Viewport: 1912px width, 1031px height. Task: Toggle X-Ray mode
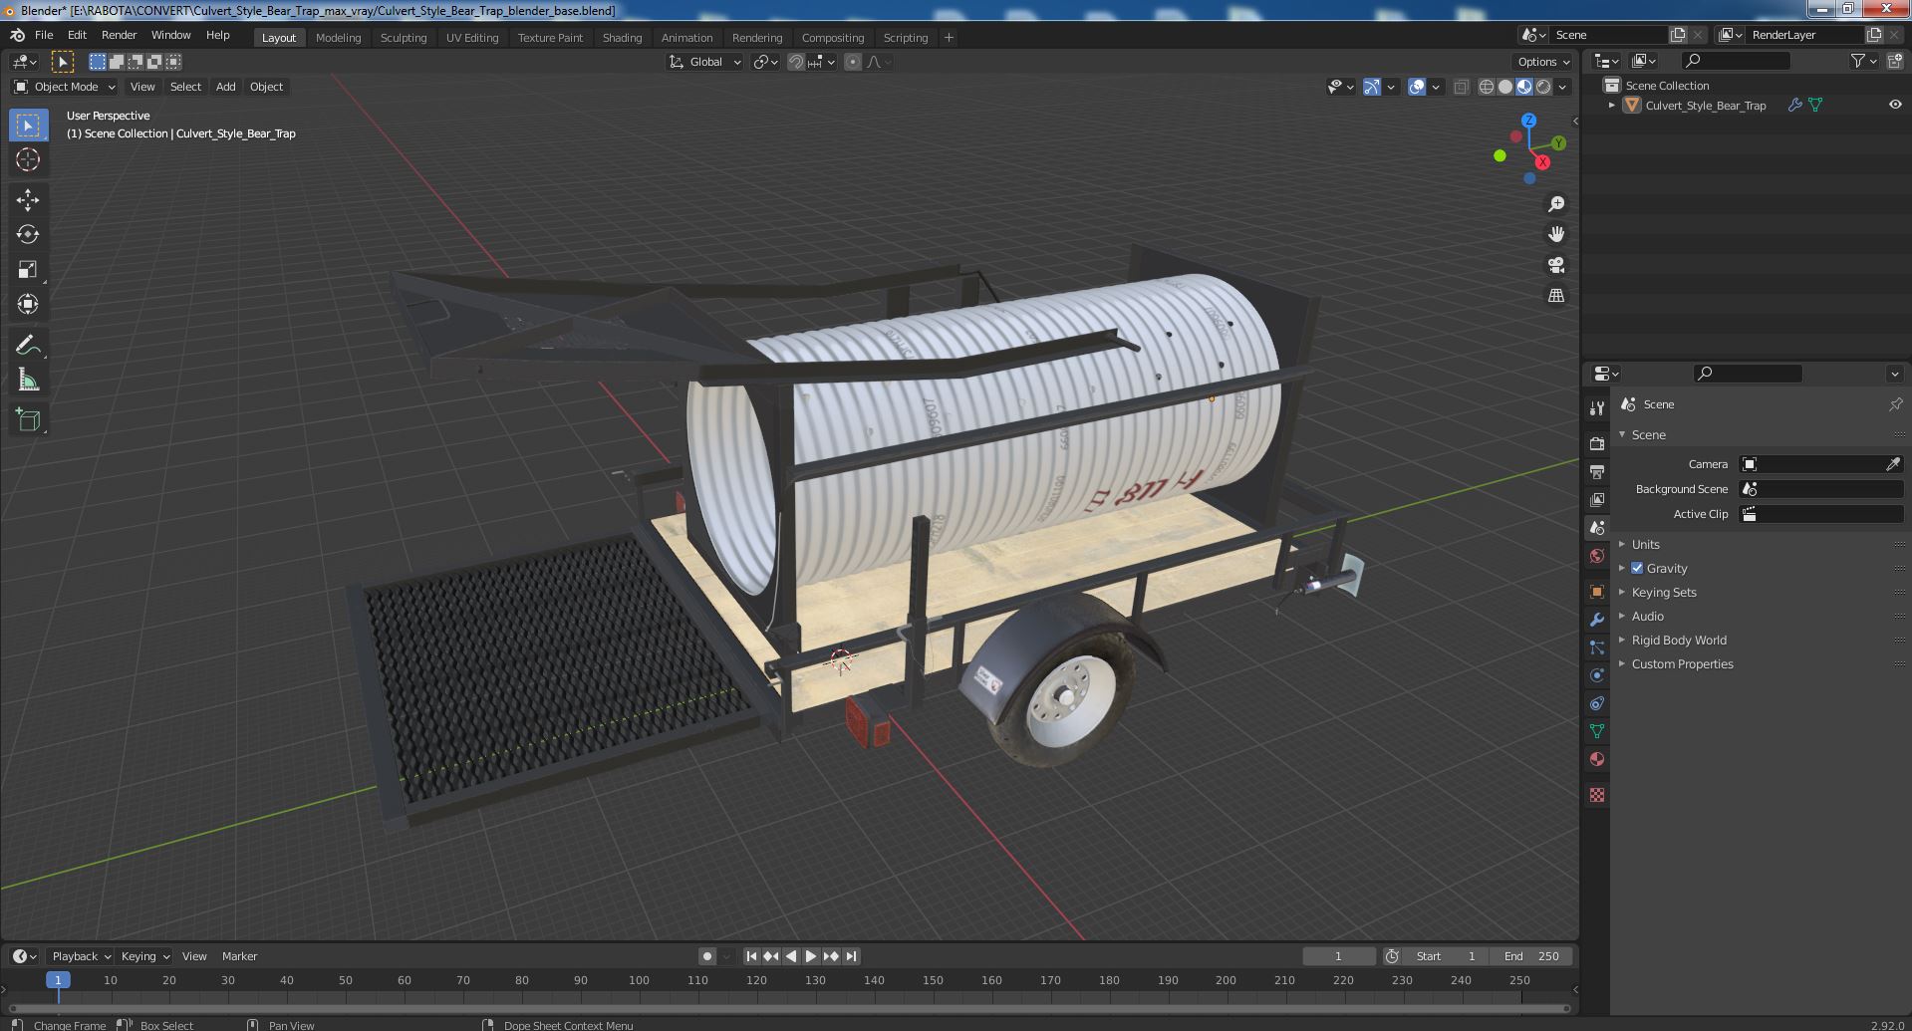click(x=1461, y=87)
